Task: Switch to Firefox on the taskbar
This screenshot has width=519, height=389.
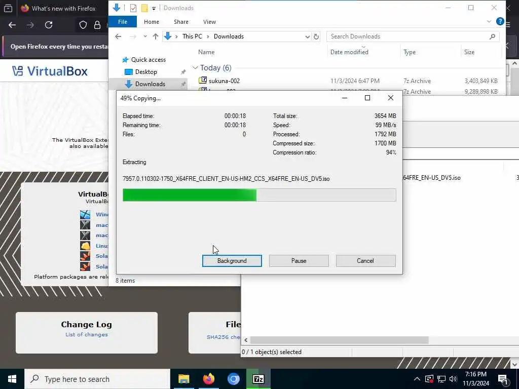Action: (x=208, y=379)
